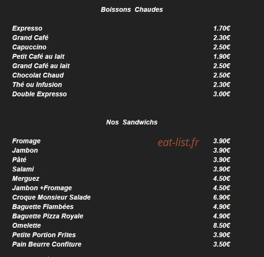Choose the Merguez sandwich

coord(26,179)
